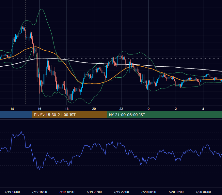Click the 16 hour axis label
222x195 pixels.
tap(40, 109)
